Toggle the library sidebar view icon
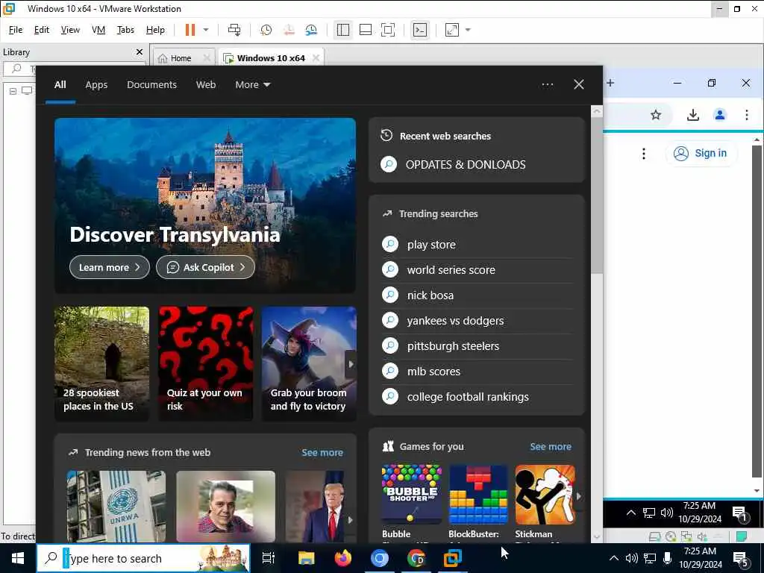The image size is (764, 573). pyautogui.click(x=343, y=30)
